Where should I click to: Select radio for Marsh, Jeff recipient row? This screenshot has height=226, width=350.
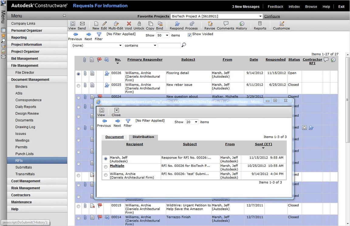[x=106, y=159]
